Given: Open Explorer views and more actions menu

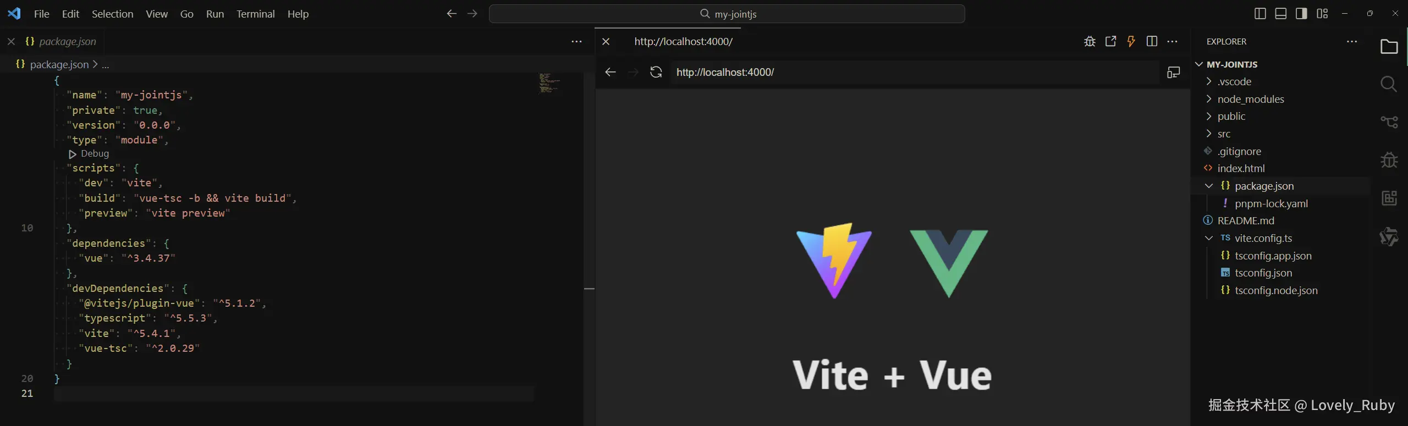Looking at the screenshot, I should click(1352, 41).
